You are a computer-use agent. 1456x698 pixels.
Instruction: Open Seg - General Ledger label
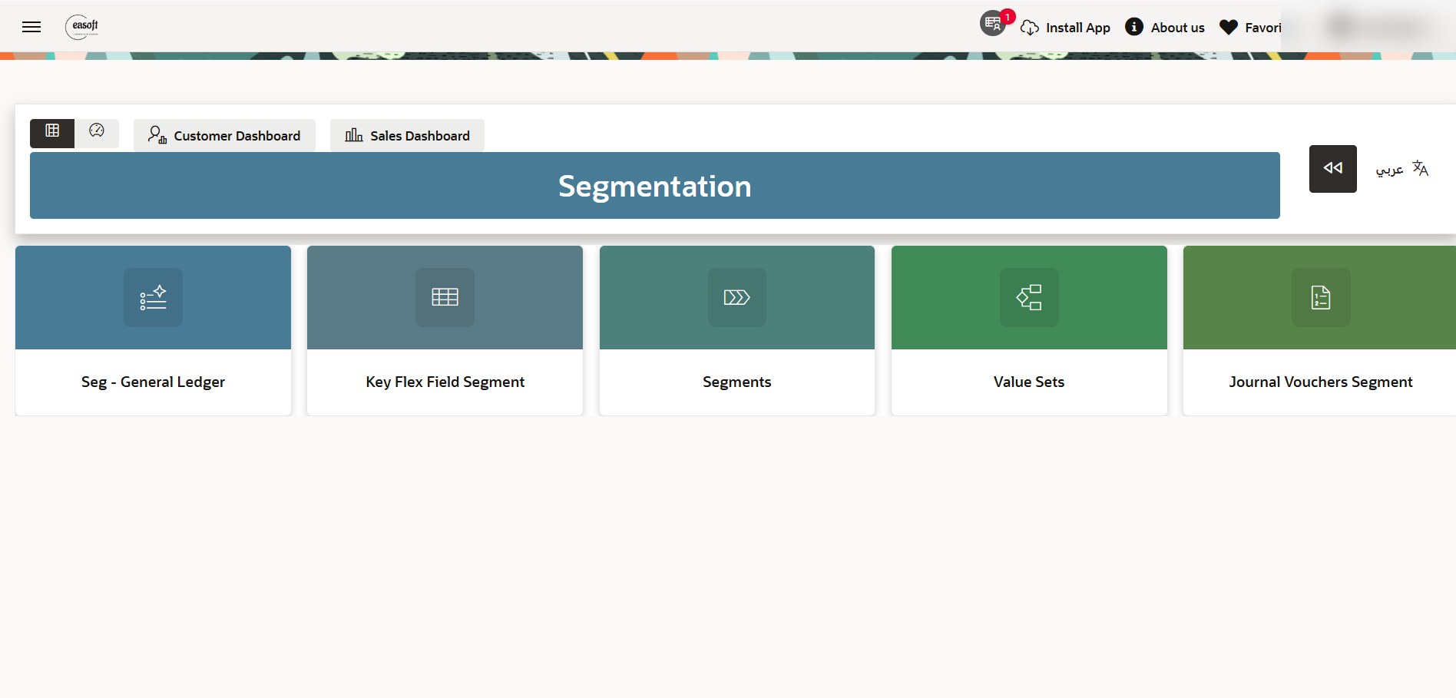[x=153, y=382]
